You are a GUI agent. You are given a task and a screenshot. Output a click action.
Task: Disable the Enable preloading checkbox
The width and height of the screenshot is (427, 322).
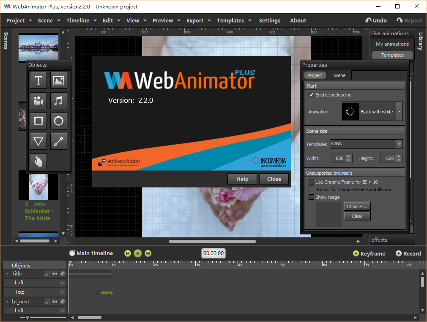tap(312, 95)
